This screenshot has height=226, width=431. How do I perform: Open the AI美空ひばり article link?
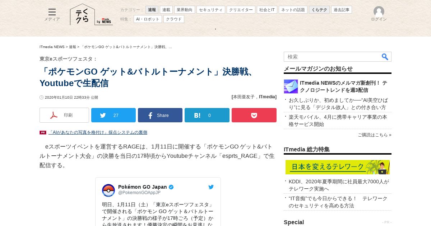(338, 104)
